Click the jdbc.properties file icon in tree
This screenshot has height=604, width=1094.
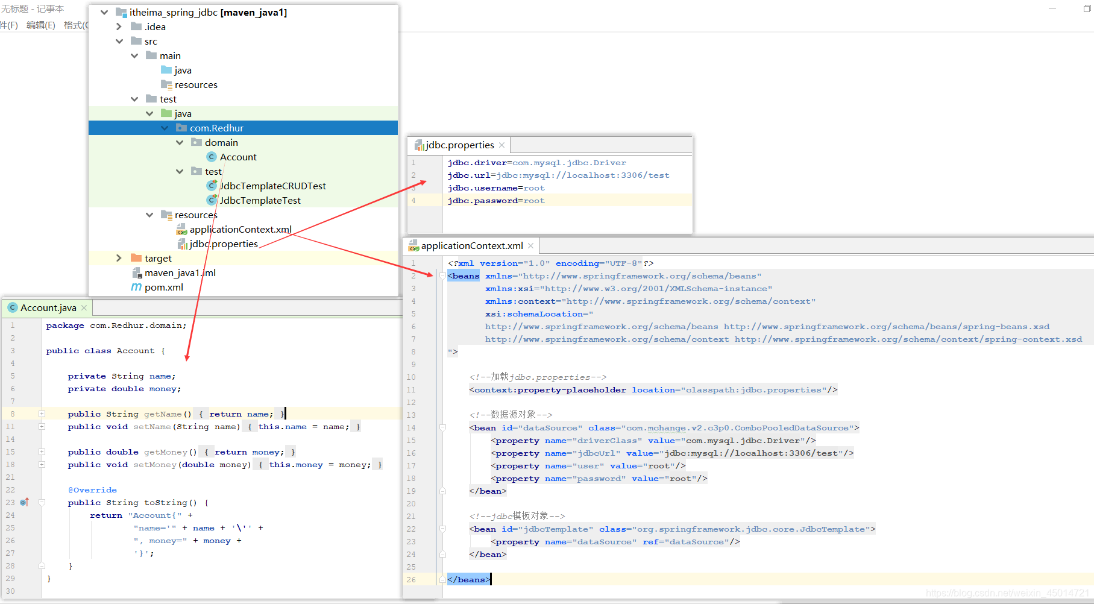(183, 244)
